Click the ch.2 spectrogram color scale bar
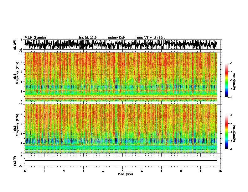 point(226,132)
